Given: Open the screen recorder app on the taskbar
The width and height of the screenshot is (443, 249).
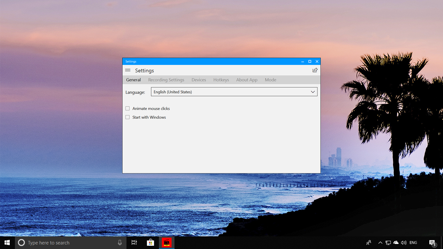Looking at the screenshot, I should click(x=166, y=243).
